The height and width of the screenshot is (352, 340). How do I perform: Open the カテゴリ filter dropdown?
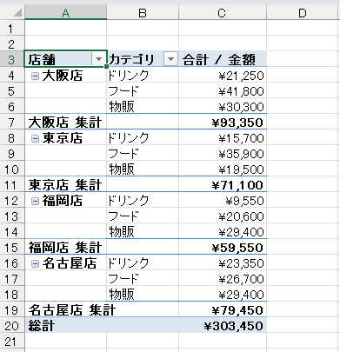pyautogui.click(x=170, y=59)
